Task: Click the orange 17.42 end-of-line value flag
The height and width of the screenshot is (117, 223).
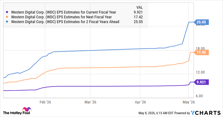Action: click(x=201, y=52)
